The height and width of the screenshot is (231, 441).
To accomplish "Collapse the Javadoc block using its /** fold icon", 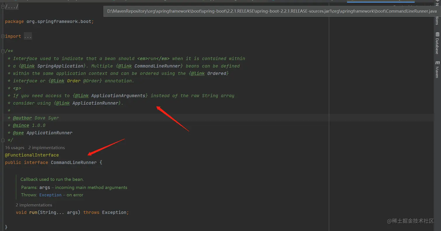I will 3,51.
